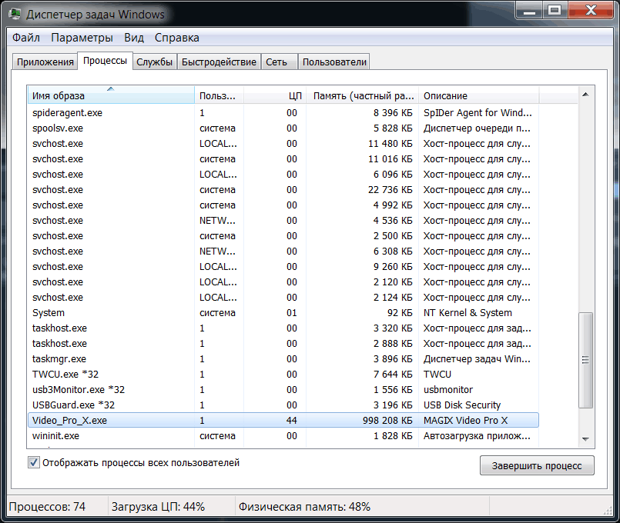
Task: Click MAGIX Video Pro X description
Action: pos(465,421)
